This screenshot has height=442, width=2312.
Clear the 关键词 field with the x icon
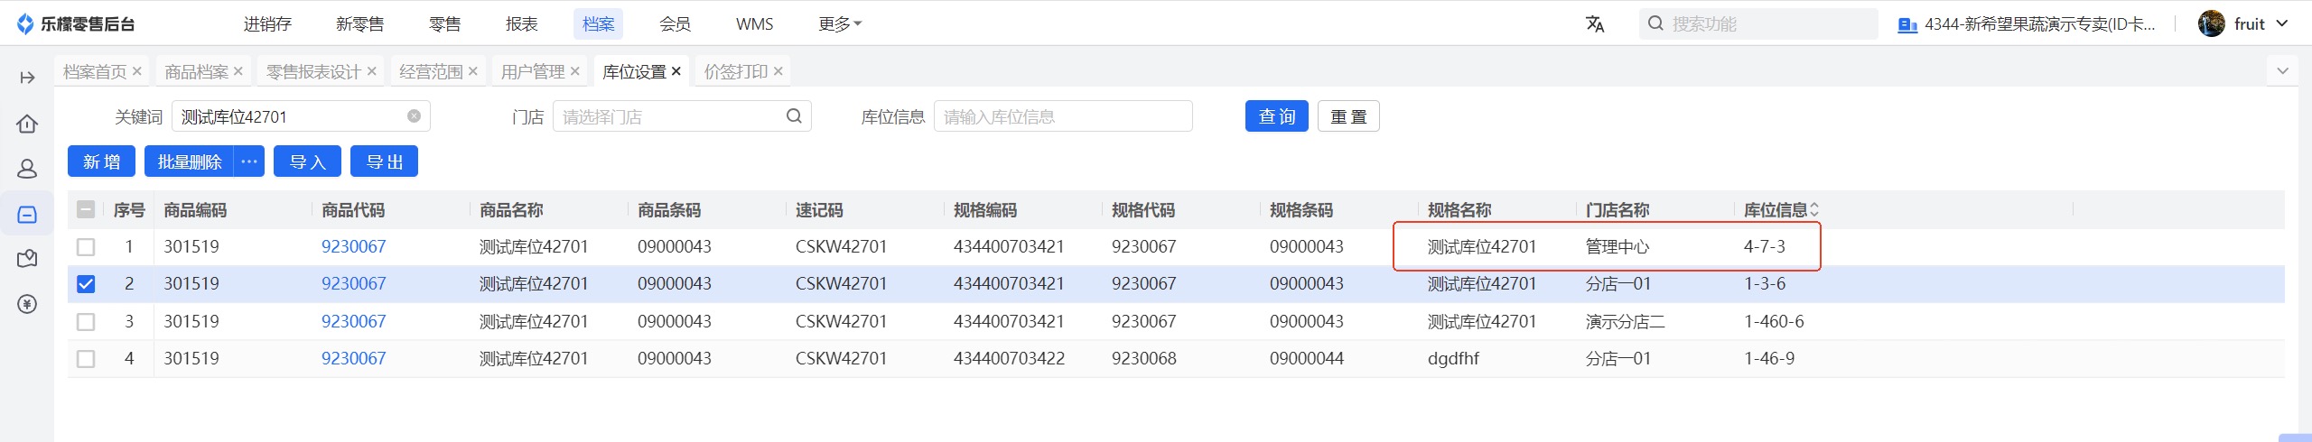pyautogui.click(x=414, y=116)
